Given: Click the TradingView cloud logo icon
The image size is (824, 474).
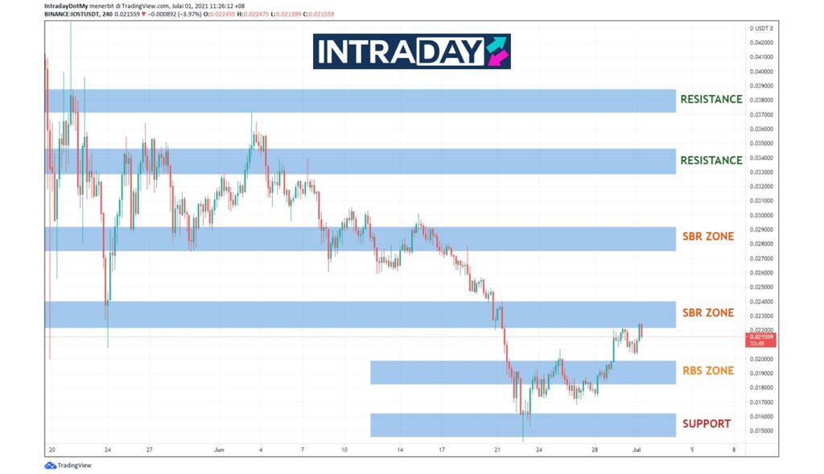Looking at the screenshot, I should point(50,465).
